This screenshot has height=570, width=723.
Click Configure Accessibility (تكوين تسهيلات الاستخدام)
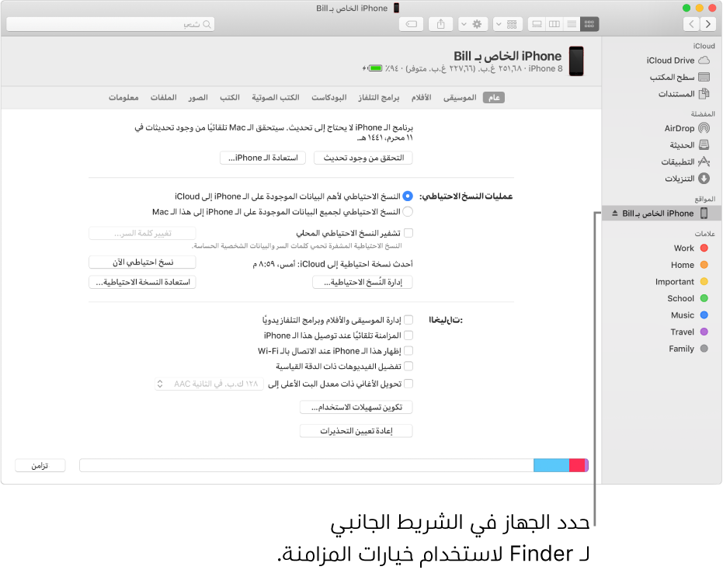pos(356,407)
